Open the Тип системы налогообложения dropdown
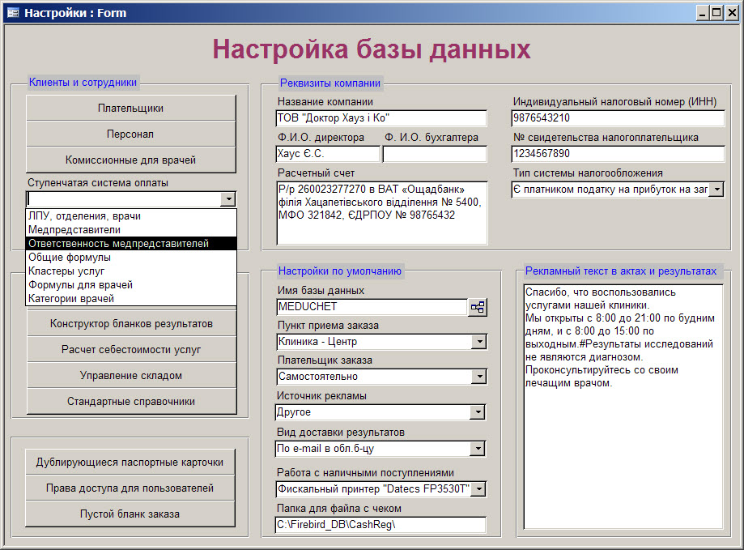The width and height of the screenshot is (744, 550). click(717, 190)
